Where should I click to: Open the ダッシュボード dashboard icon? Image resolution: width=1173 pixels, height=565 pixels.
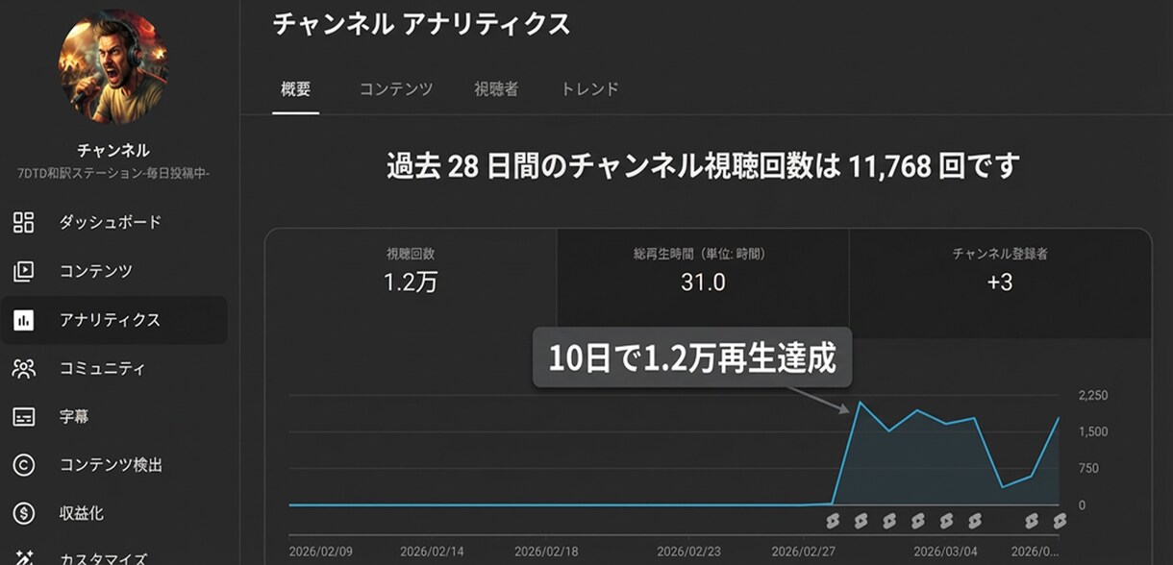[23, 222]
